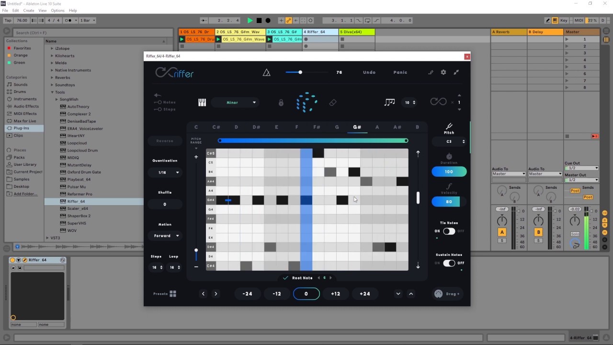
Task: Open the Quantization 1/16 dropdown
Action: pyautogui.click(x=165, y=172)
